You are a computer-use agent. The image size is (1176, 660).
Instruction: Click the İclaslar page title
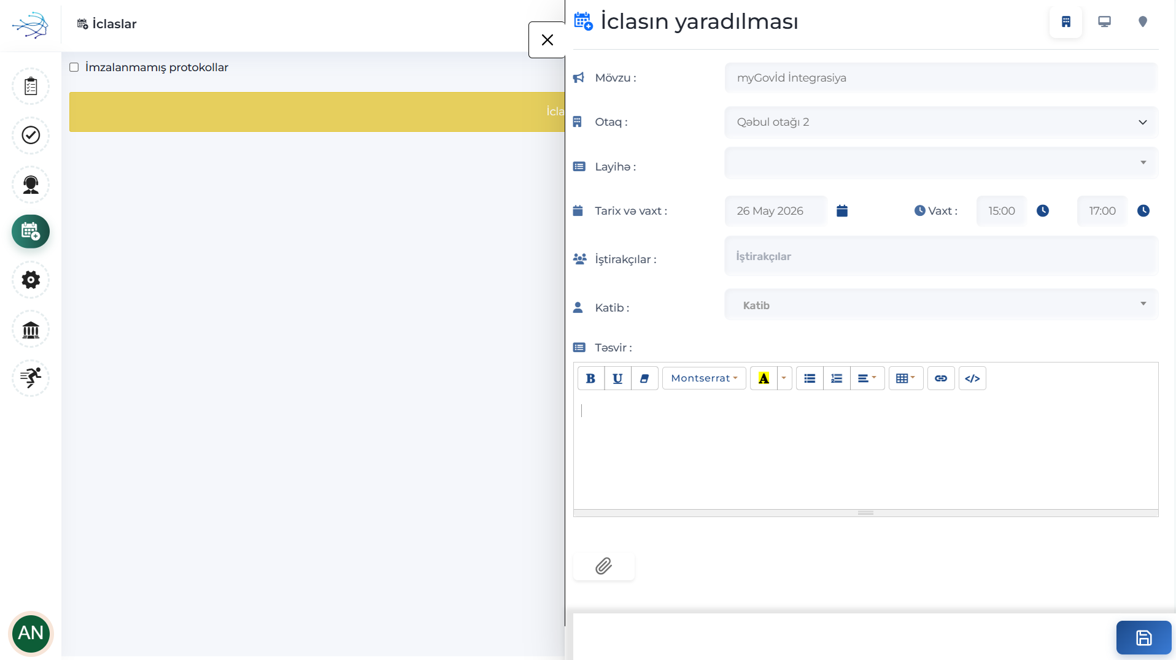coord(114,24)
